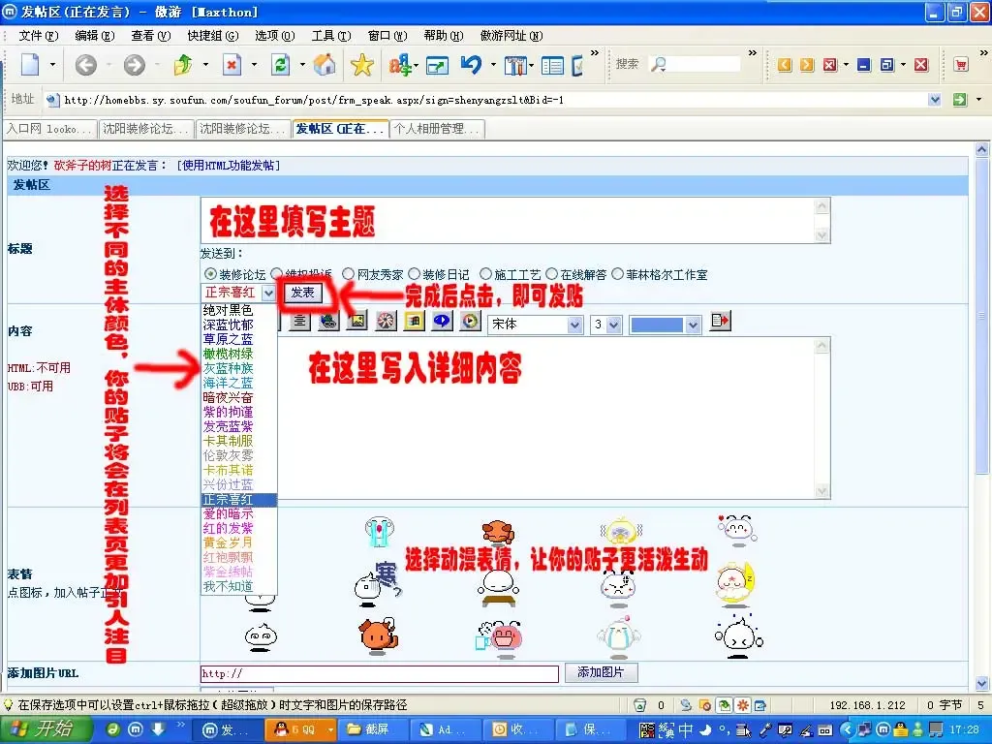The height and width of the screenshot is (744, 992).
Task: Insert the sleeping moon emoticon
Action: [735, 583]
